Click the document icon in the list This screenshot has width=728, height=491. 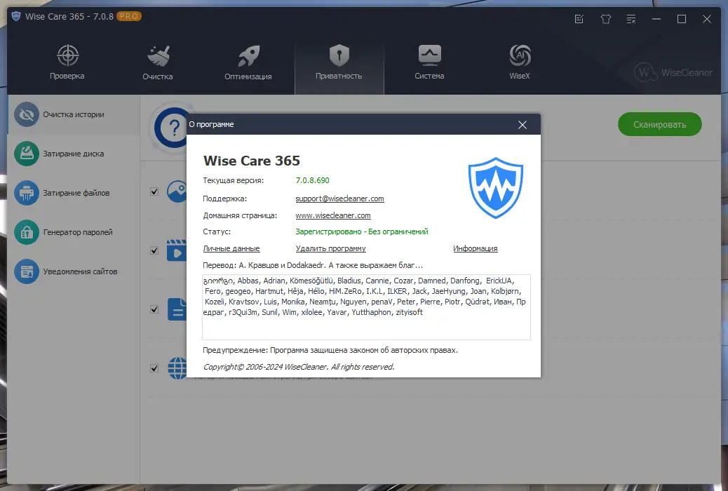[177, 309]
